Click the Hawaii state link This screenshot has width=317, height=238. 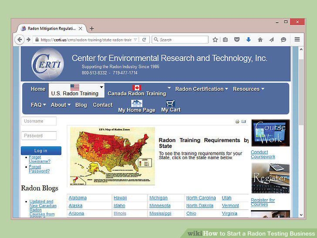pyautogui.click(x=120, y=198)
